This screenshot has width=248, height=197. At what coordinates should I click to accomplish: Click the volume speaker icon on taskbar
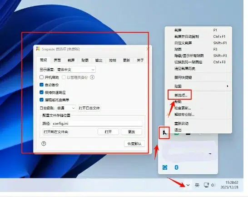click(213, 185)
